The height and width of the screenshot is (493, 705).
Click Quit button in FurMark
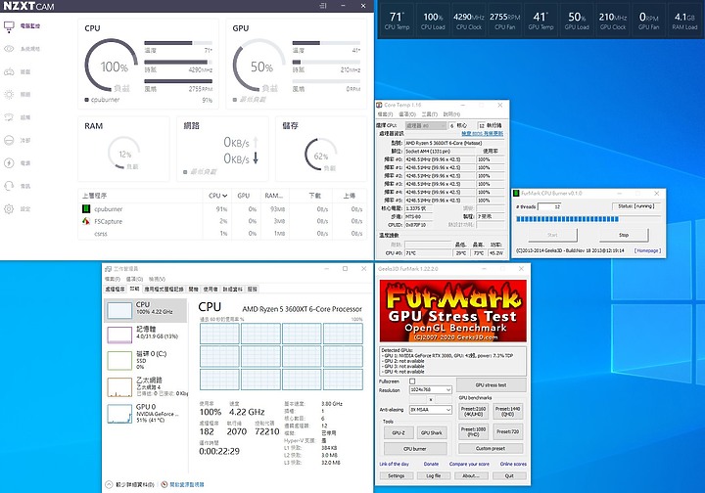click(509, 475)
